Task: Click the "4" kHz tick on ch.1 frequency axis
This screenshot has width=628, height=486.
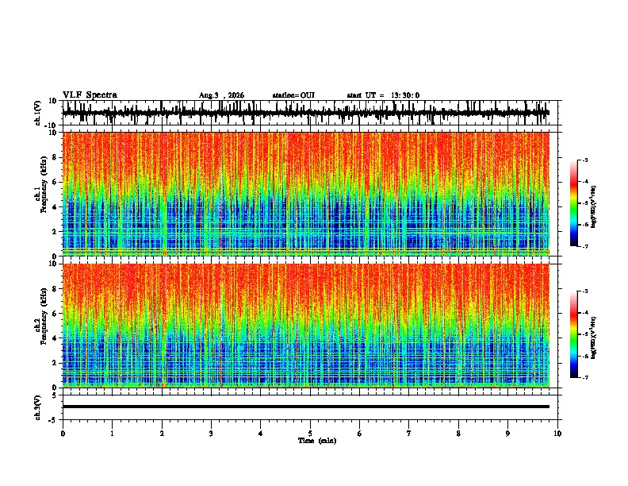Action: tap(56, 207)
